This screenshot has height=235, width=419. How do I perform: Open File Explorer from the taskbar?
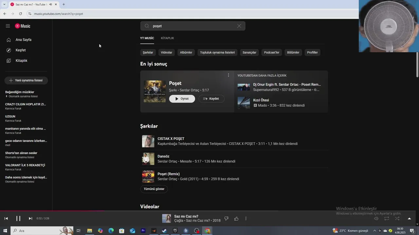pos(89,231)
